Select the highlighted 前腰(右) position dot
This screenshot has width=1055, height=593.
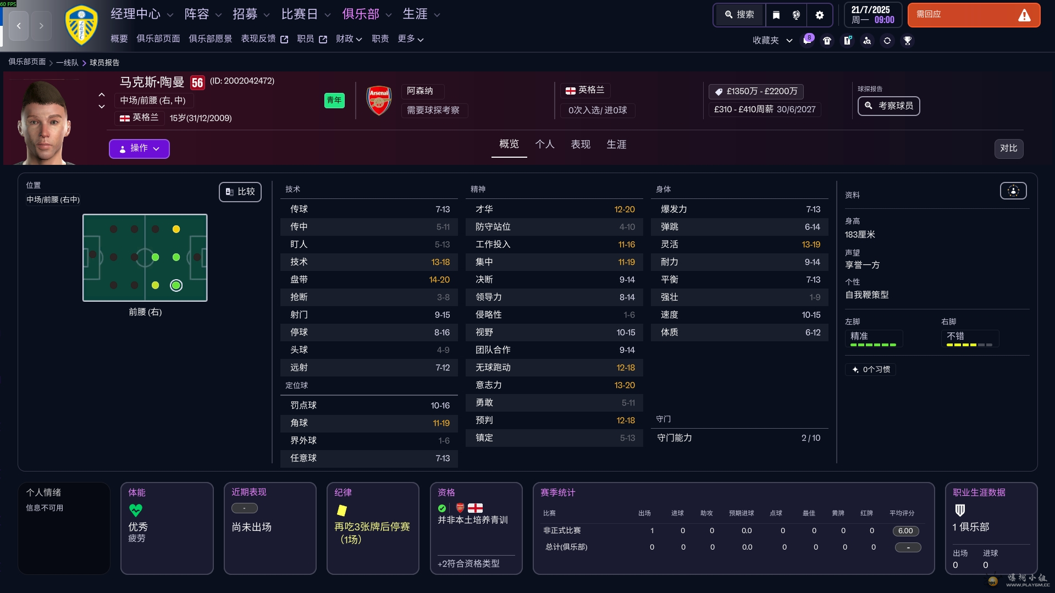(176, 285)
